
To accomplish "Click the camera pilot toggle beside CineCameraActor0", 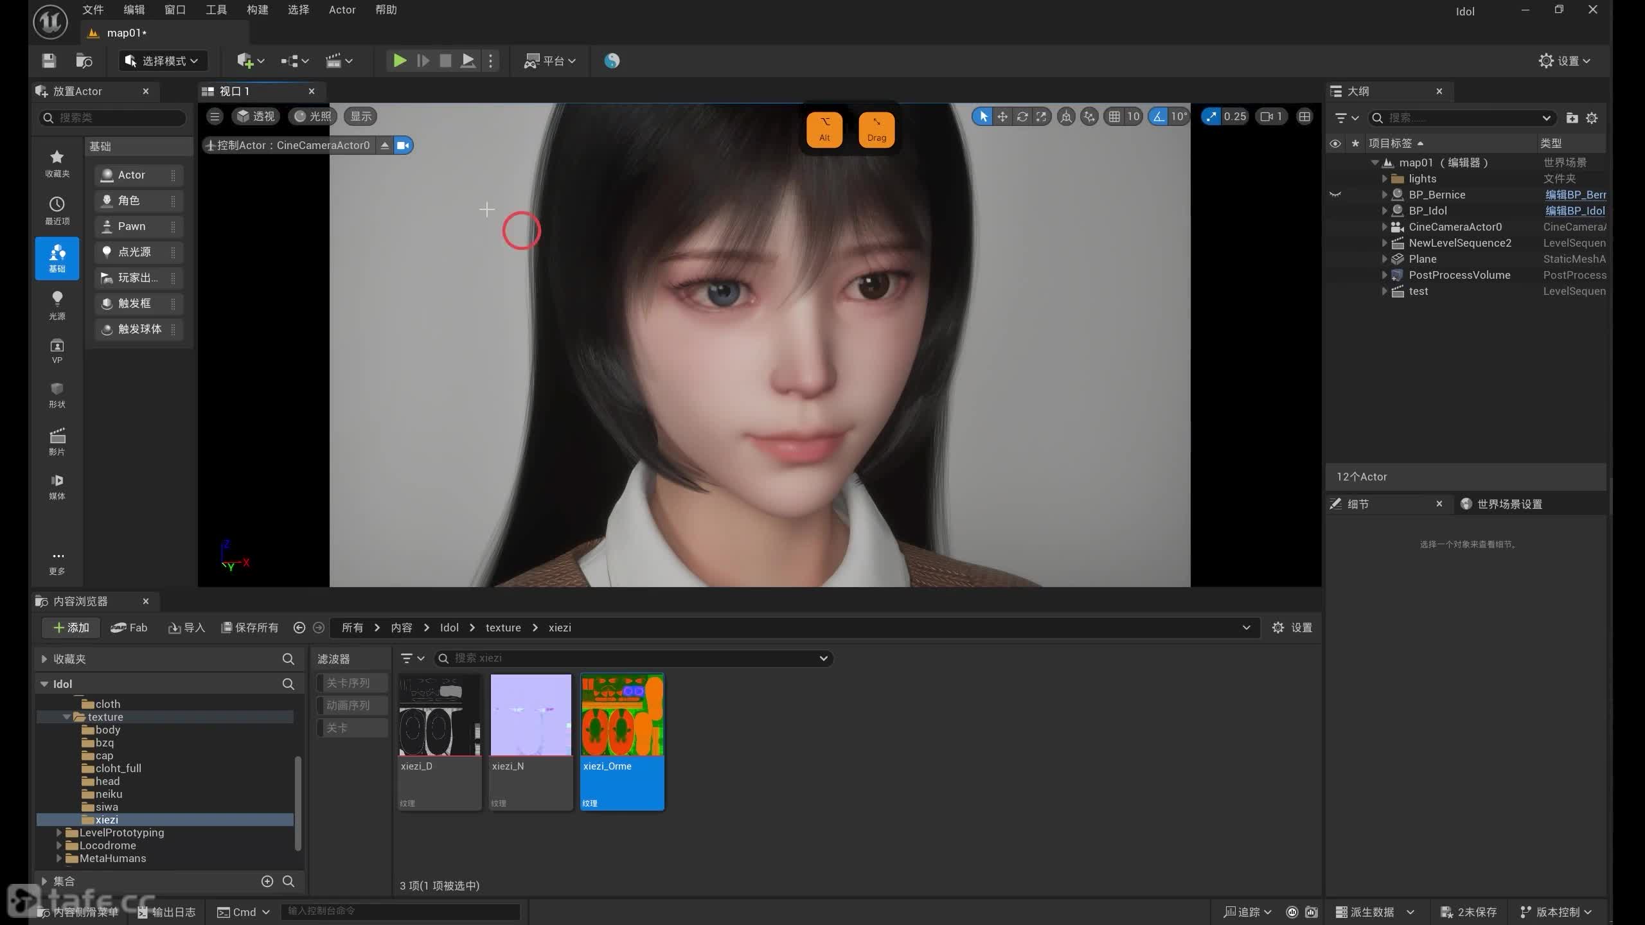I will (403, 145).
